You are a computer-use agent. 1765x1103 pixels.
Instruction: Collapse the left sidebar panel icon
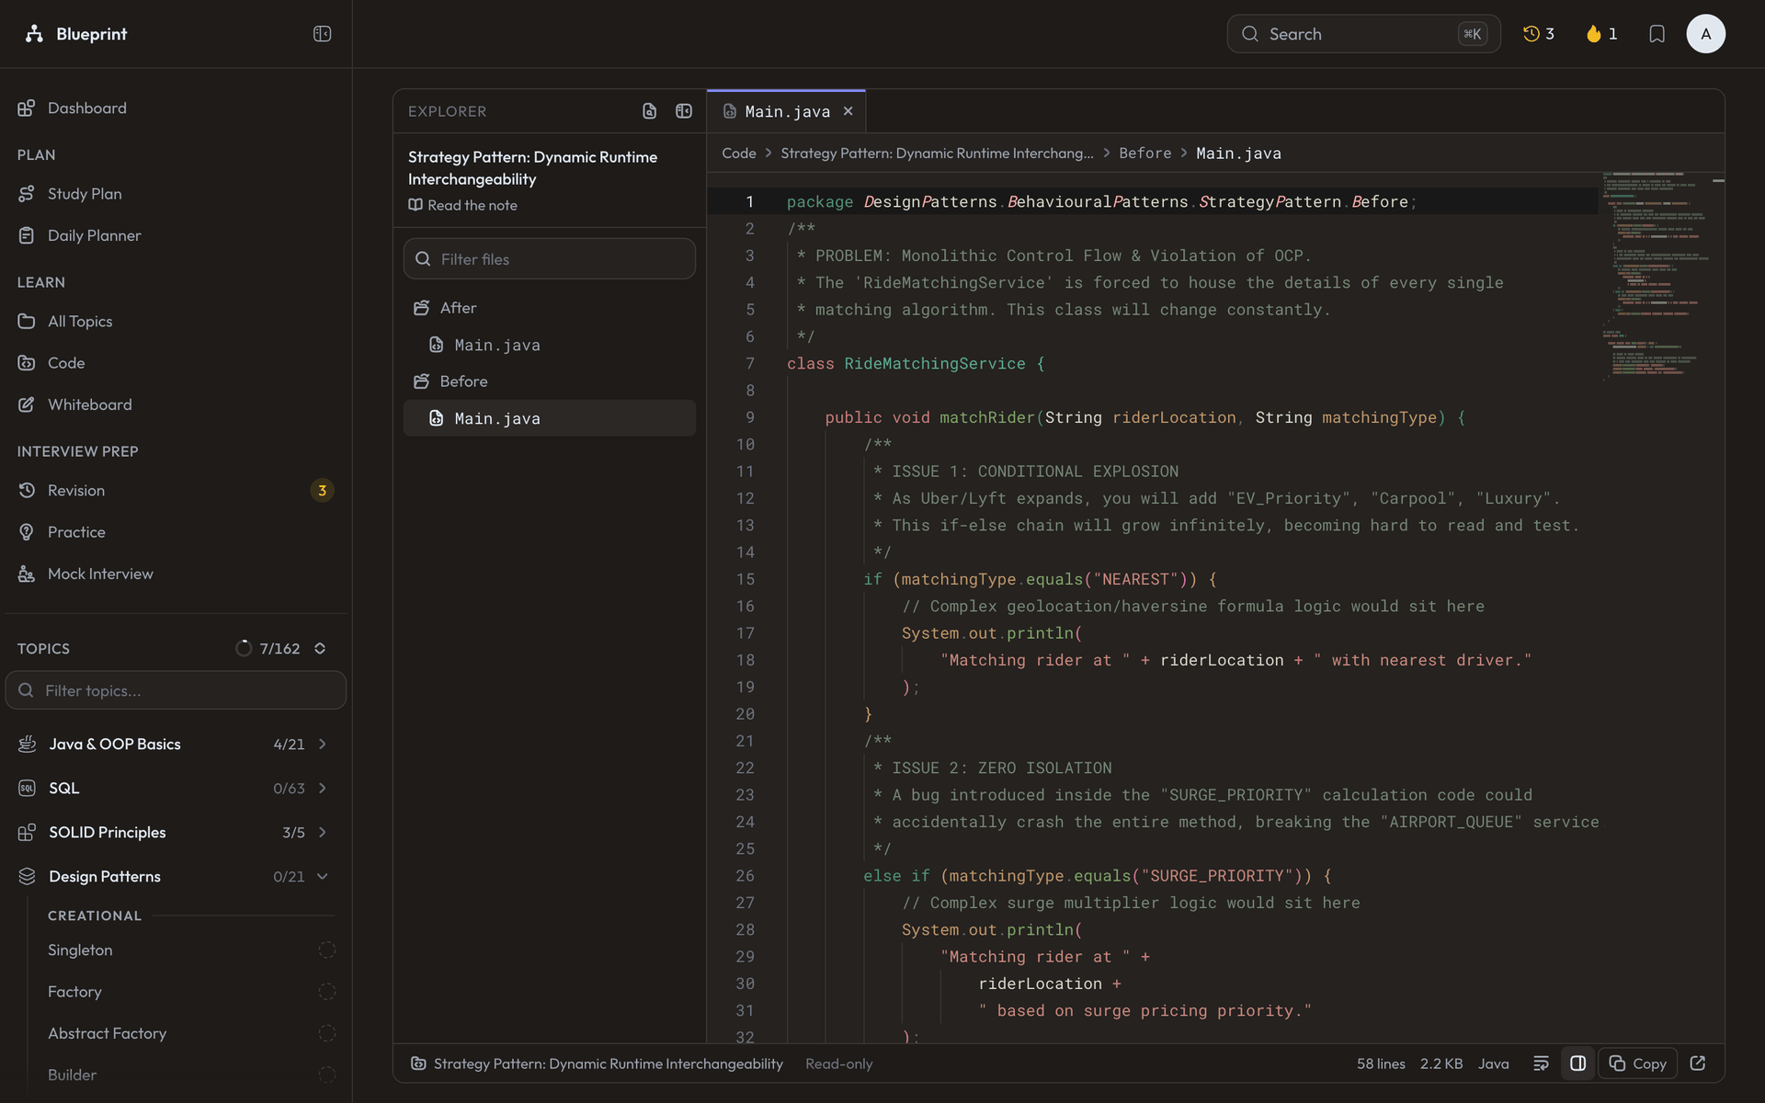coord(322,34)
